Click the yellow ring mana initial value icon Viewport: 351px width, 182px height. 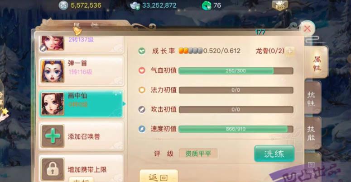coord(142,90)
